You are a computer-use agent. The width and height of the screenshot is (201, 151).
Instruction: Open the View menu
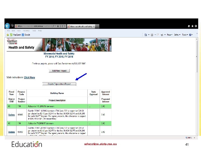(19, 30)
